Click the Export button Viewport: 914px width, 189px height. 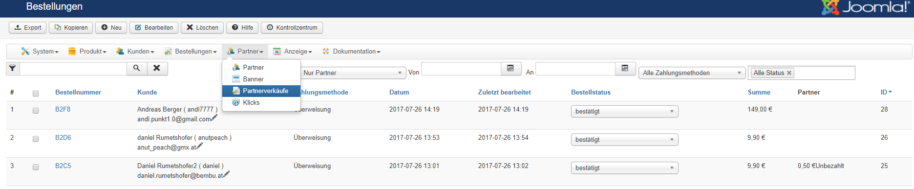pos(28,28)
